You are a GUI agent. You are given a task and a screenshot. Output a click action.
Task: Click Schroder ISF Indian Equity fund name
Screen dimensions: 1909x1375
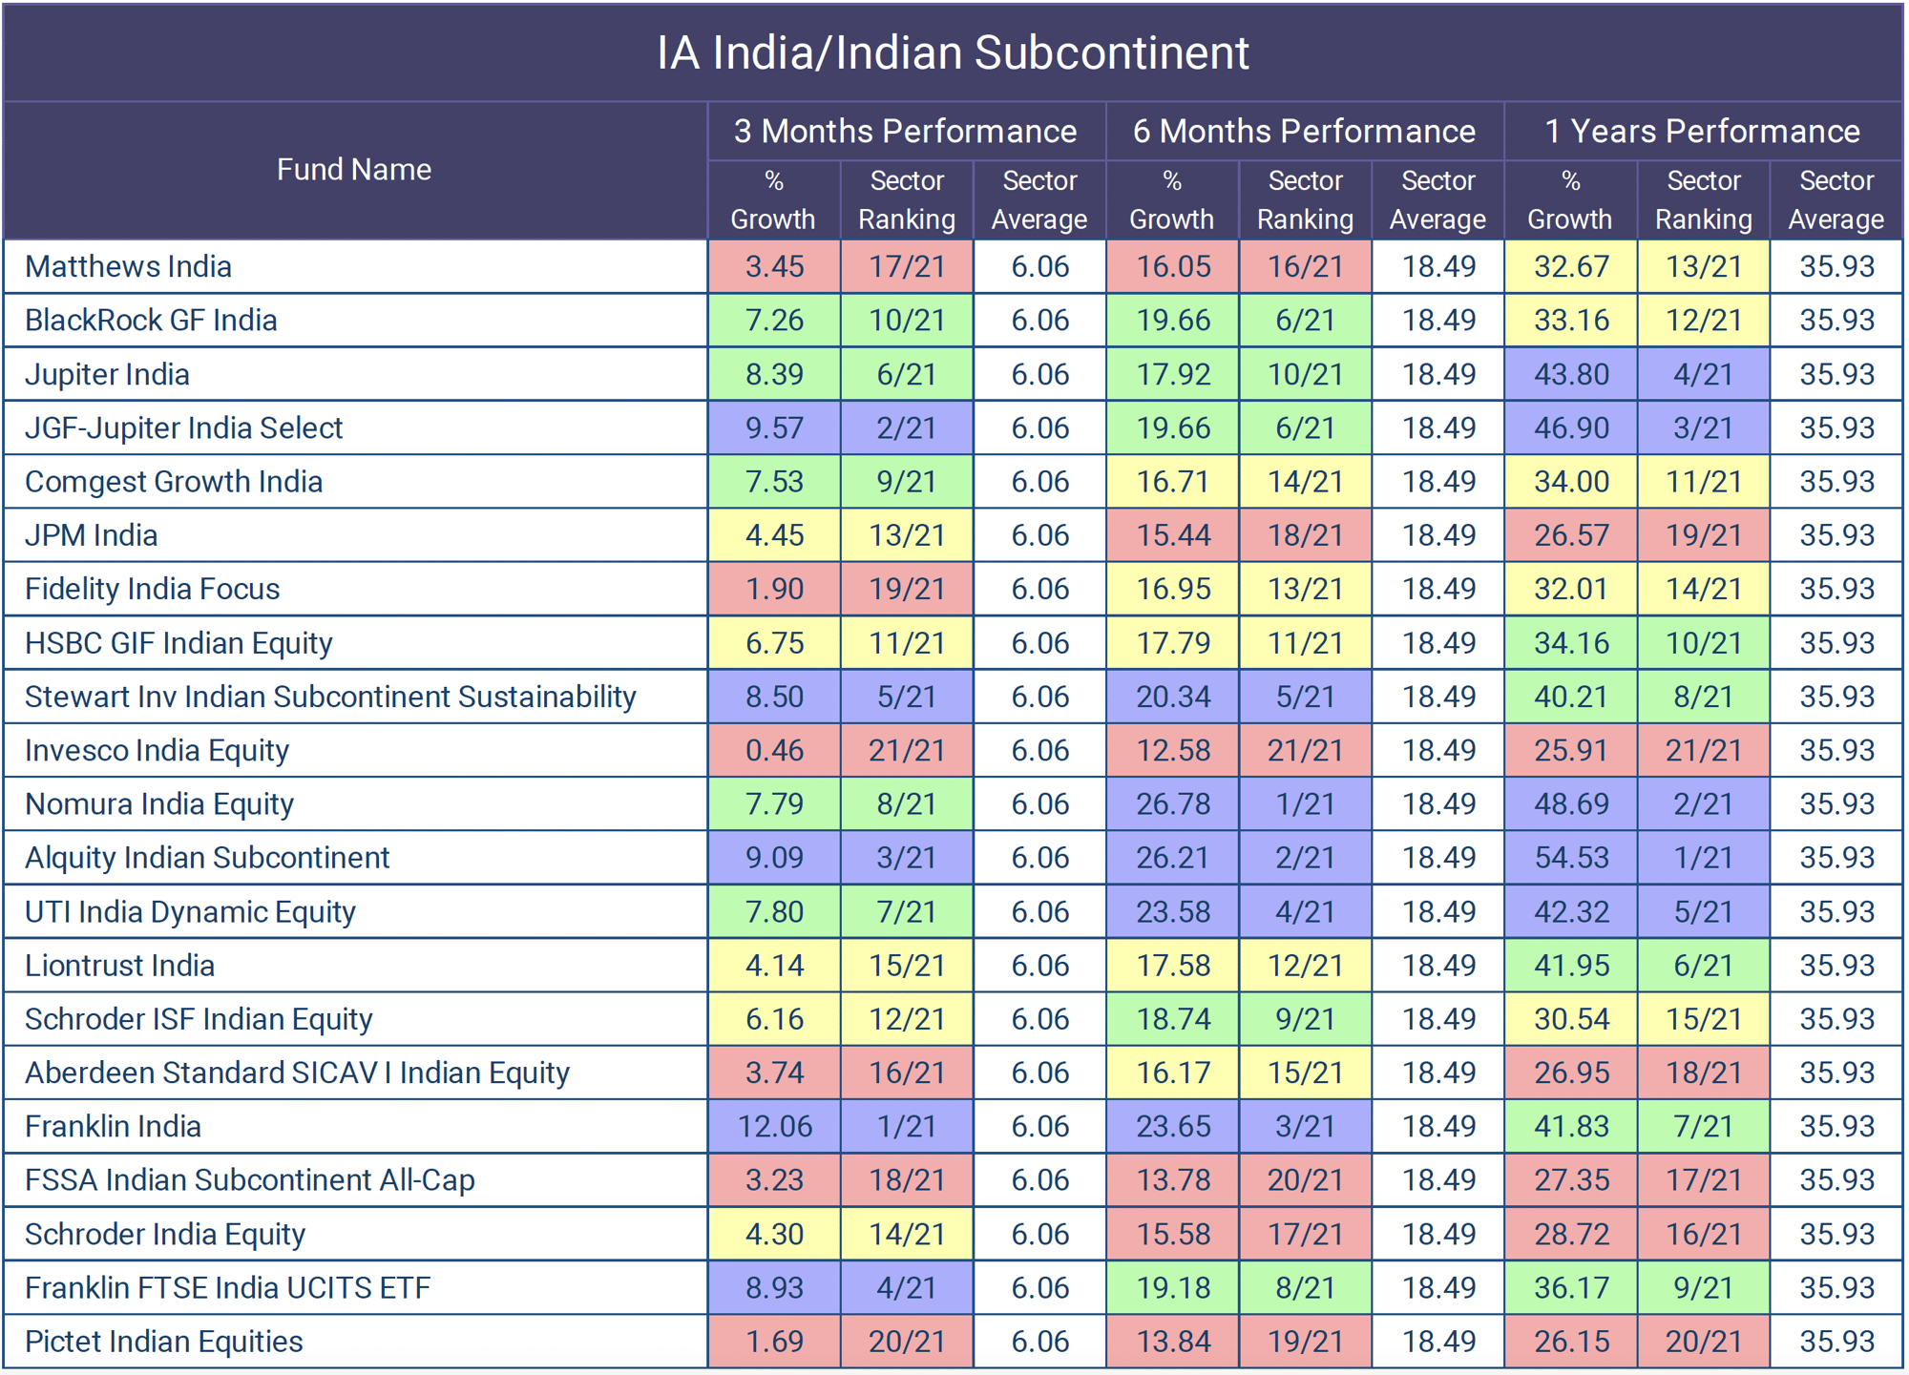[199, 1019]
